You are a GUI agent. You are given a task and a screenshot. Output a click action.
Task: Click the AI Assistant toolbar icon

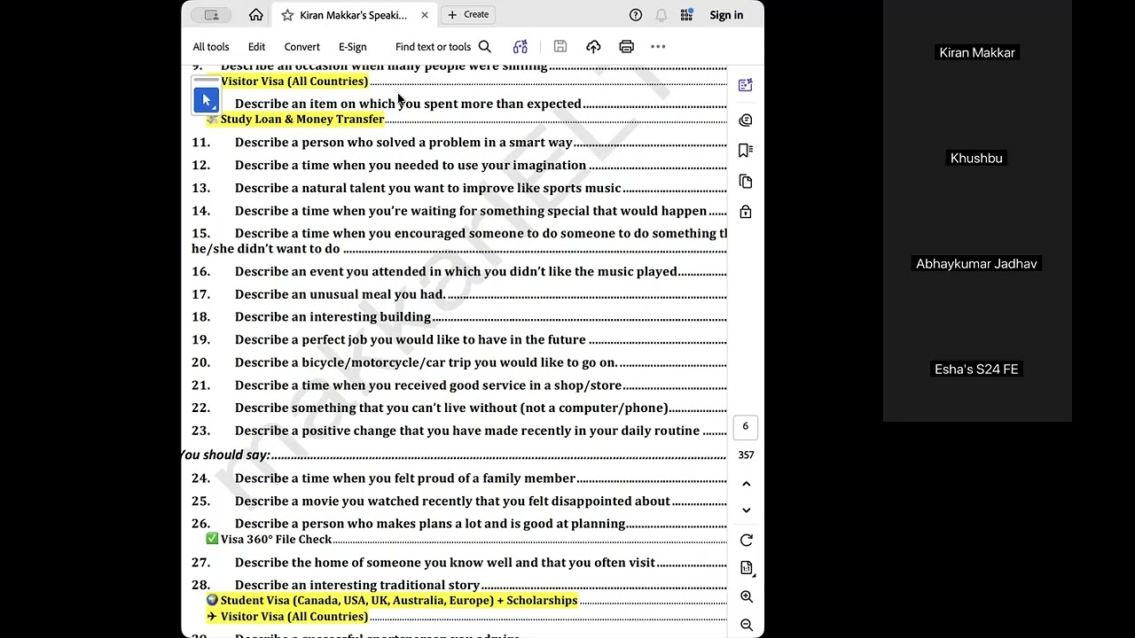click(521, 47)
